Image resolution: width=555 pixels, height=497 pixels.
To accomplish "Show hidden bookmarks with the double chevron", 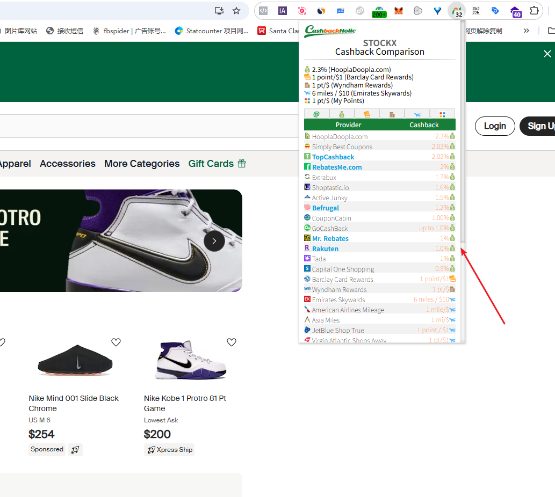I will point(527,31).
